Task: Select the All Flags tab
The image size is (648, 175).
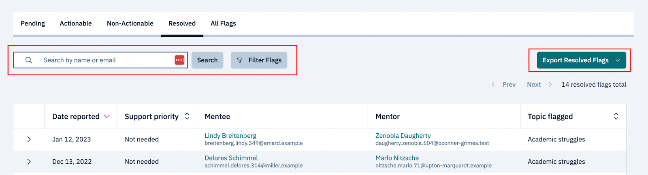Action: [x=223, y=23]
